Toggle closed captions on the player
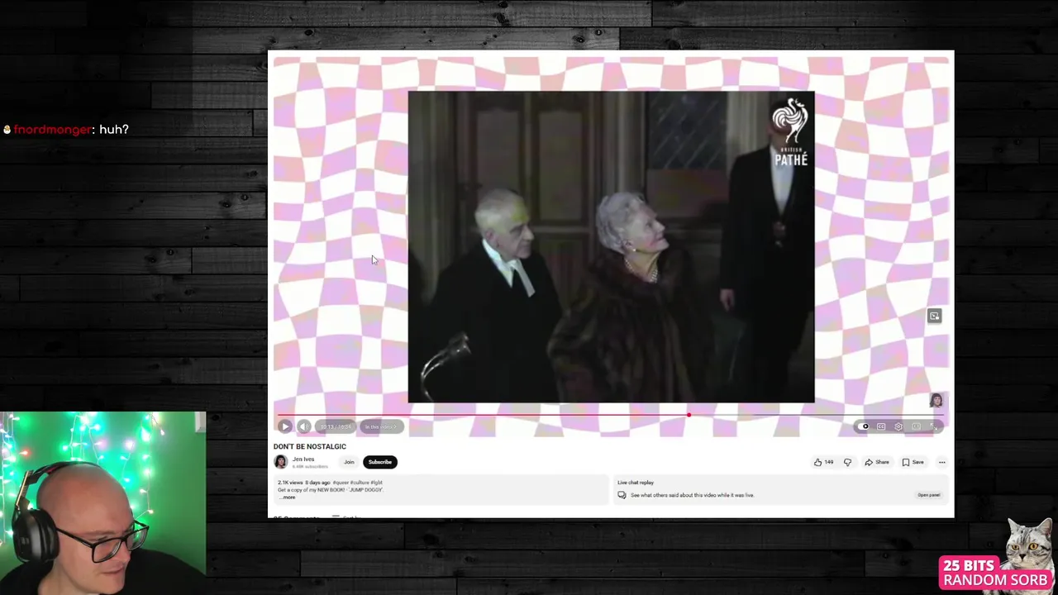 tap(881, 426)
